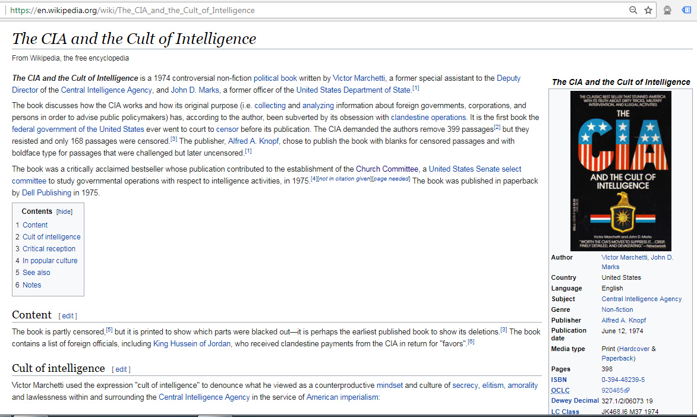Open the ninja extension icon
Image resolution: width=697 pixels, height=417 pixels.
point(668,10)
